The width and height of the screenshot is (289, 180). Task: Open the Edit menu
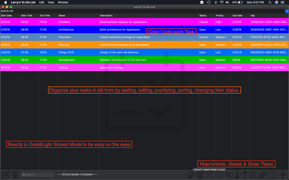point(42,3)
